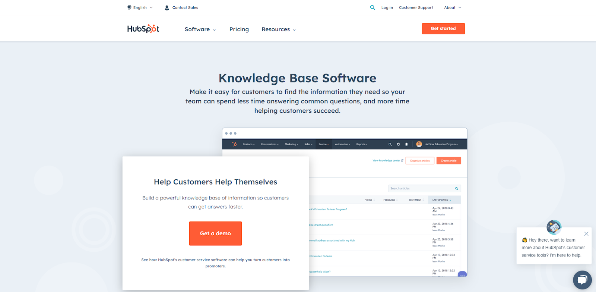
Task: Click date "Apr 23, 2018 4:36"
Action: [x=443, y=224]
